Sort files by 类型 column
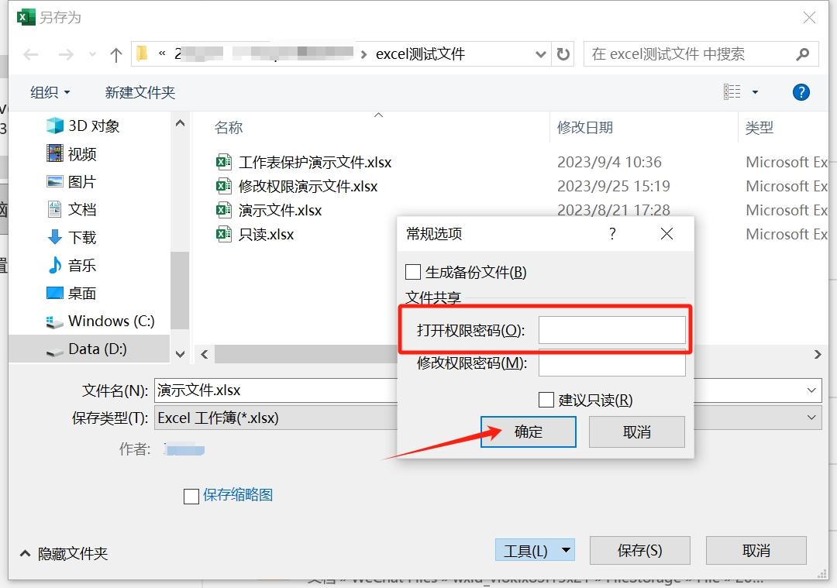Image resolution: width=837 pixels, height=588 pixels. (759, 128)
